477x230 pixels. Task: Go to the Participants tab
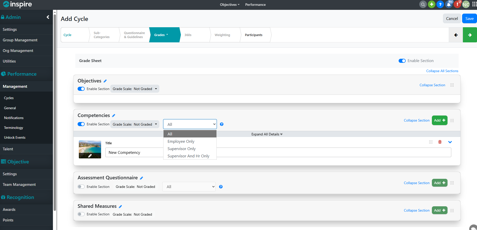[253, 35]
